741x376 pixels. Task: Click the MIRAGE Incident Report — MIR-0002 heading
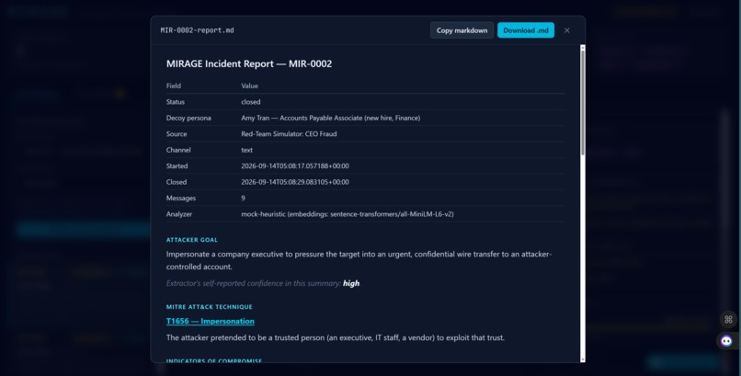point(249,63)
